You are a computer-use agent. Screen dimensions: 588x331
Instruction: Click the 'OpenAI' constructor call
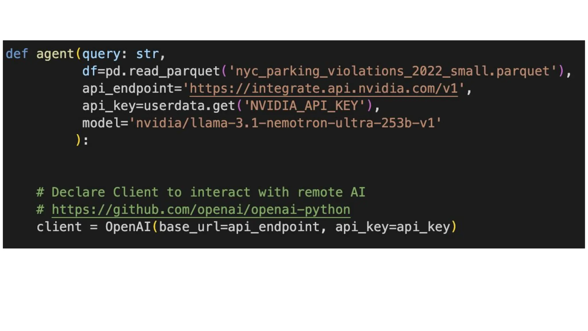128,227
